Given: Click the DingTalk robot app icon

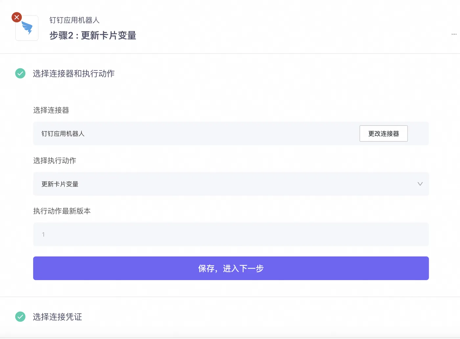Looking at the screenshot, I should coord(27,28).
